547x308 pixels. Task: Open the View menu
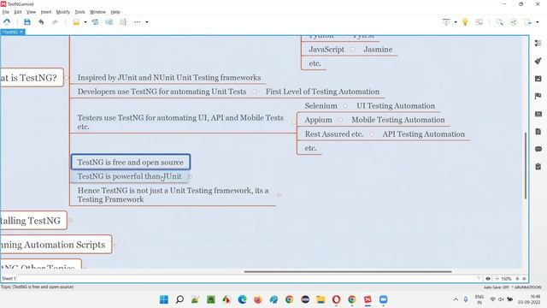pos(31,12)
